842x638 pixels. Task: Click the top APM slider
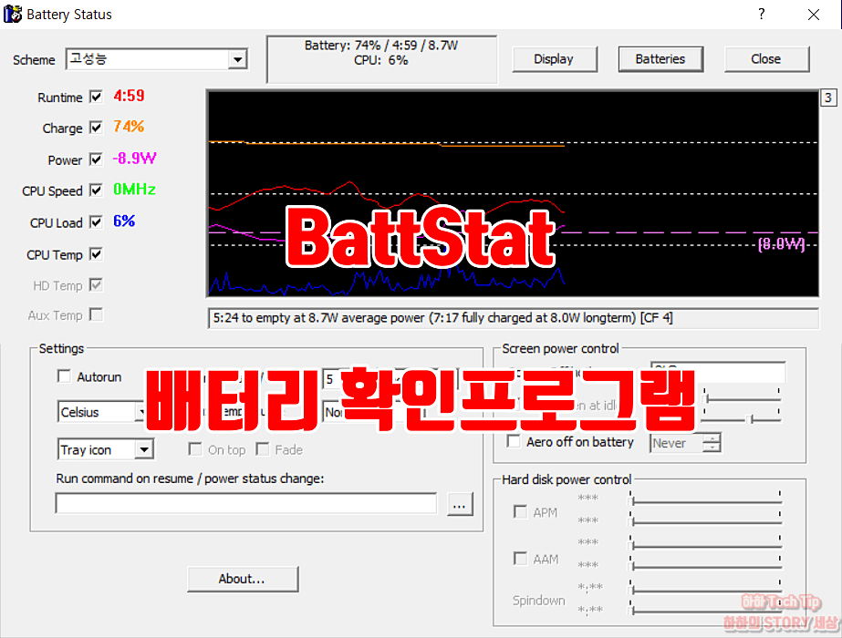coord(705,500)
